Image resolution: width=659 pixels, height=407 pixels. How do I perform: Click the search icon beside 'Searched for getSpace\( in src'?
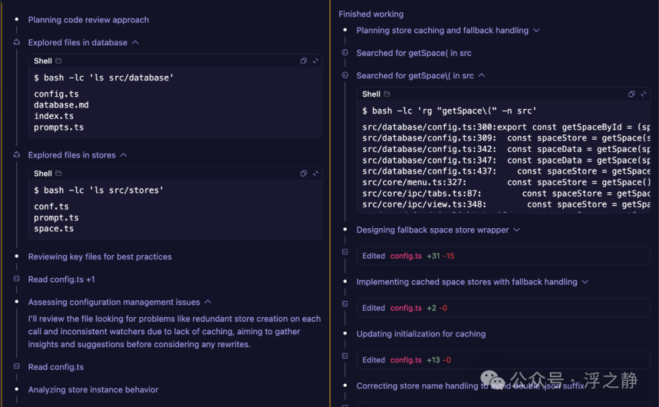click(x=345, y=75)
